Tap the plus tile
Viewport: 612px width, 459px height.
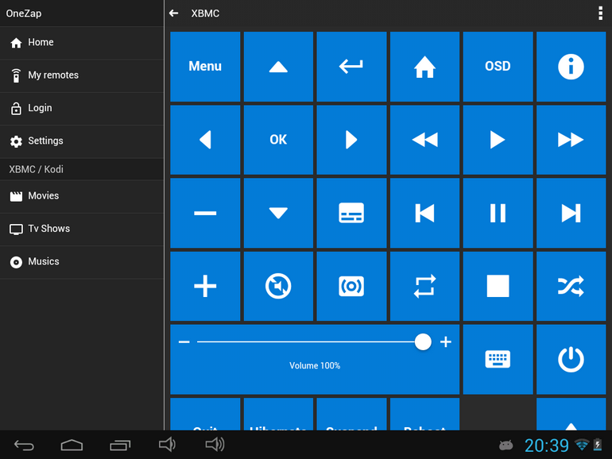click(205, 286)
